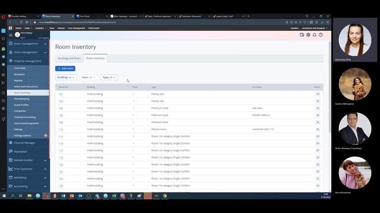Open PowerPoint from the taskbar

72,196
